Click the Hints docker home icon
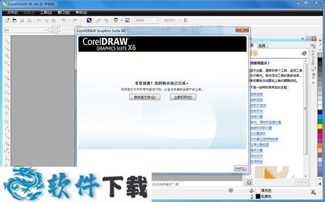325x202 pixels. [x=249, y=182]
